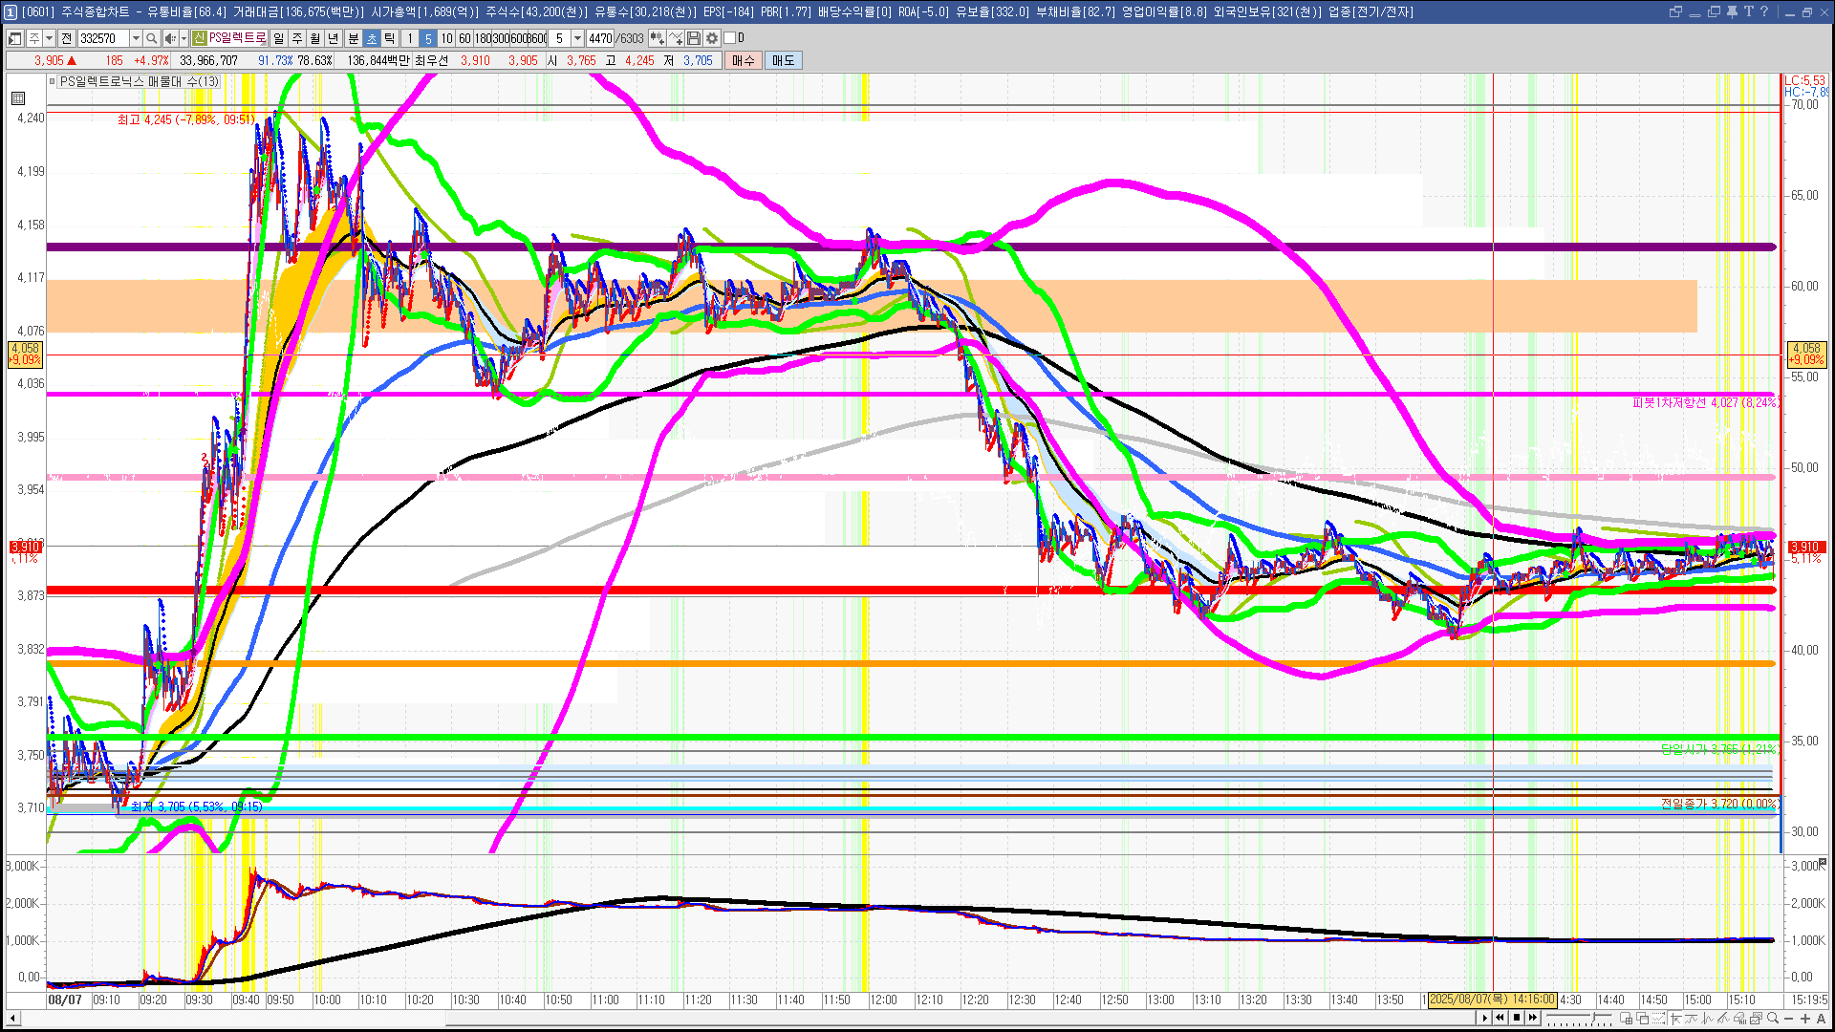Select the 10 interval tab
Viewport: 1835px width, 1032px height.
pyautogui.click(x=446, y=38)
